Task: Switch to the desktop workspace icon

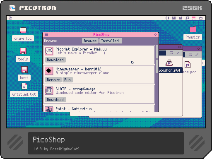Action: pyautogui.click(x=194, y=18)
